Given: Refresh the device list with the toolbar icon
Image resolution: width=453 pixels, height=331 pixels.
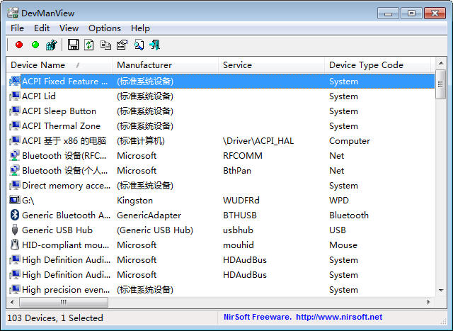Looking at the screenshot, I should coord(89,45).
